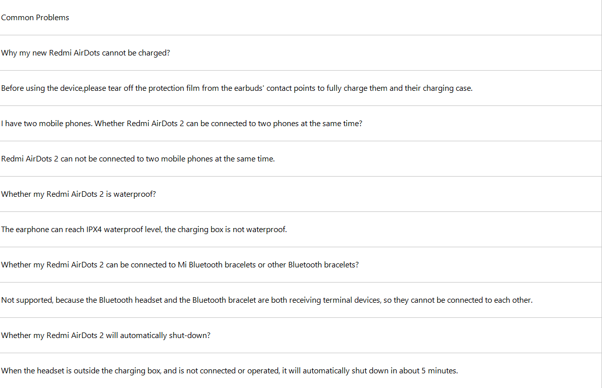Image resolution: width=602 pixels, height=388 pixels.
Task: Select the question about automatic shut-down
Action: click(x=105, y=336)
